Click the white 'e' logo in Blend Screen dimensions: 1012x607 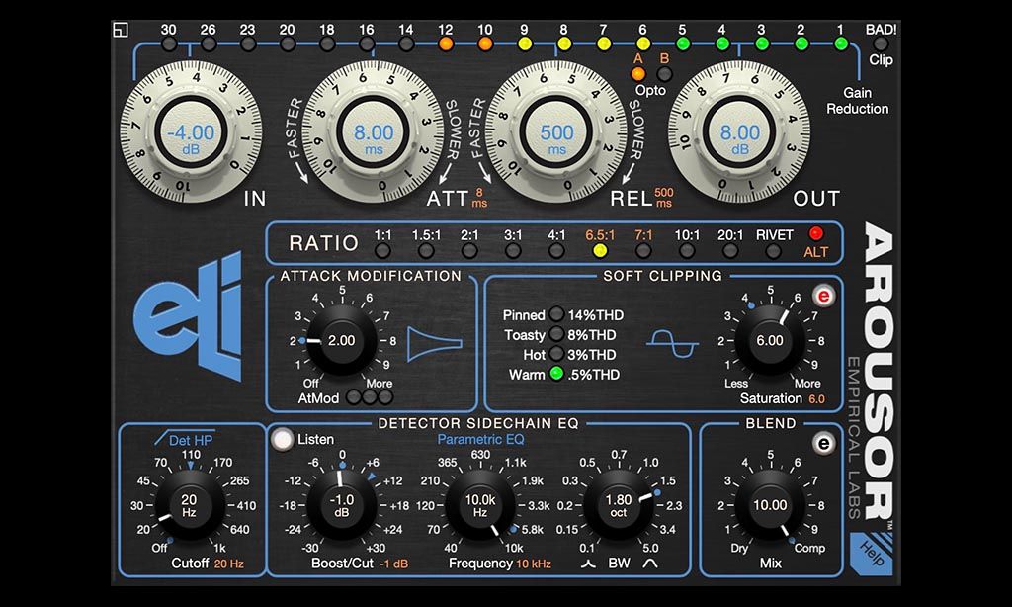[823, 444]
